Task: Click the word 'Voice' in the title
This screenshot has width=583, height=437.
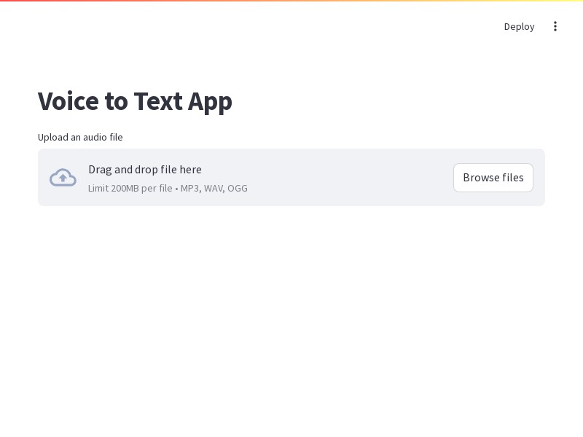Action: coord(68,101)
